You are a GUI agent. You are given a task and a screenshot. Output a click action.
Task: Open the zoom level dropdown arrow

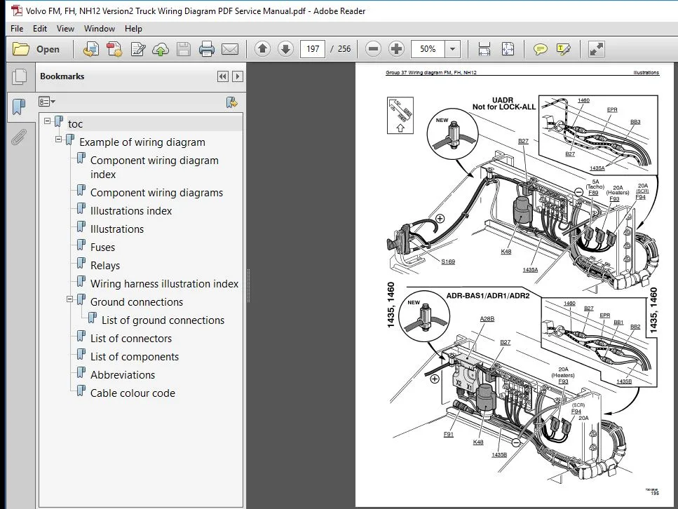click(x=452, y=49)
